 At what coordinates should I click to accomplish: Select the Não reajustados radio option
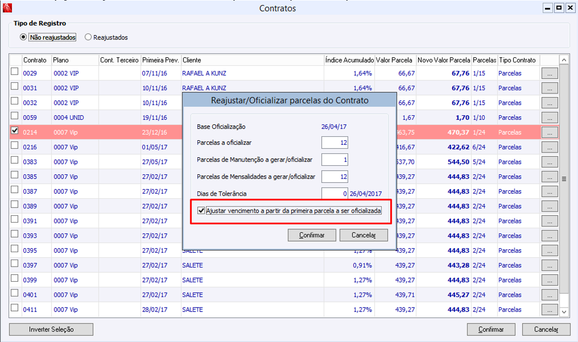pyautogui.click(x=23, y=37)
